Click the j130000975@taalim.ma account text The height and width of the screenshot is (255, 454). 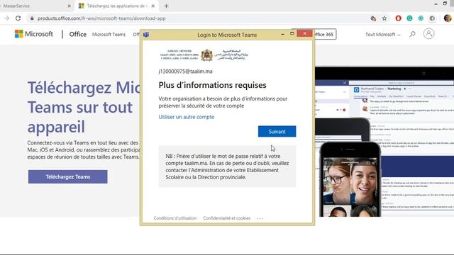[x=185, y=72]
